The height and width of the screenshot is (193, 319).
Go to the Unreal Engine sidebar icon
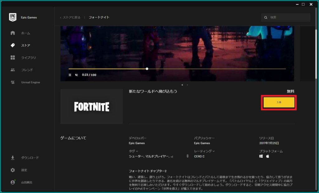point(12,82)
